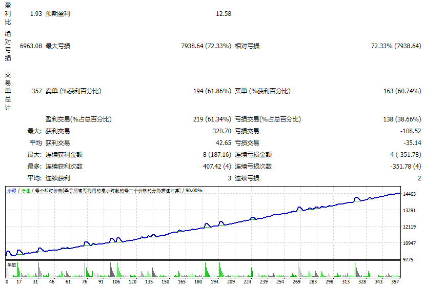
Task: Click the 12119 y-axis label
Action: tap(409, 227)
